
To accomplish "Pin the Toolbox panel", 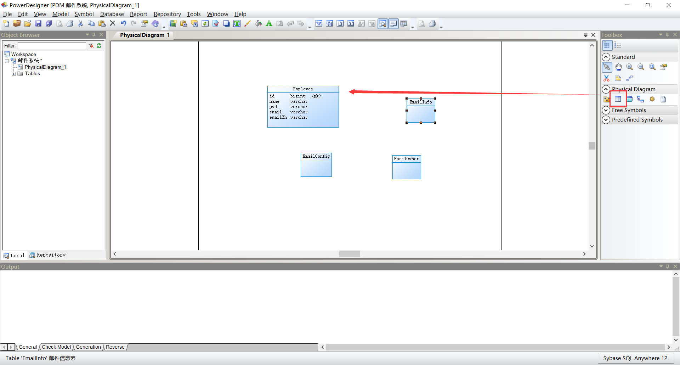I will [667, 35].
